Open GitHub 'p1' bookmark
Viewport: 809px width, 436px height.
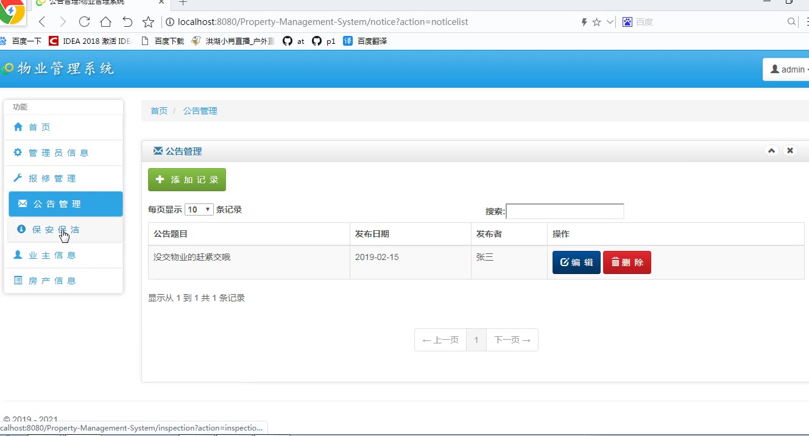[x=323, y=41]
